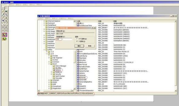Open Paint's first menu (File)

pyautogui.click(x=5, y=5)
